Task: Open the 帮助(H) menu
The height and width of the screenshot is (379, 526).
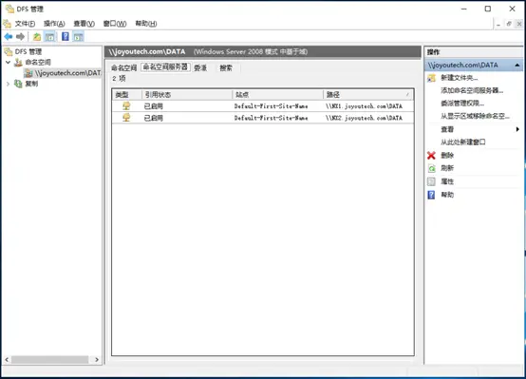Action: point(146,24)
